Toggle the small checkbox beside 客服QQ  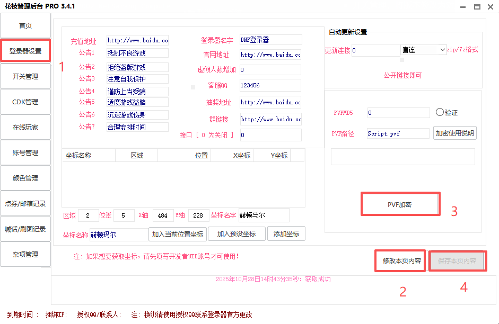tap(193, 86)
